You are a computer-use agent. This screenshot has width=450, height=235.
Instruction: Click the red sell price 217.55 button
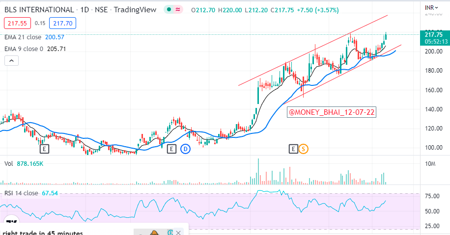(17, 23)
